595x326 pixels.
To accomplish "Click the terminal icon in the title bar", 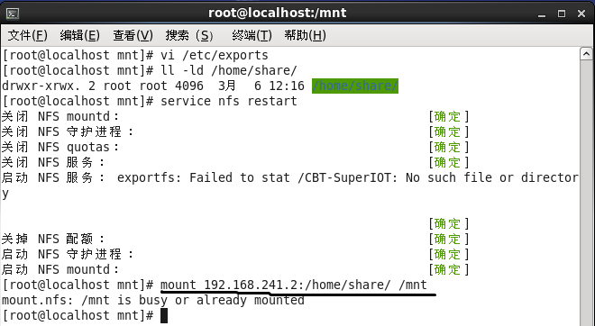I will point(13,14).
